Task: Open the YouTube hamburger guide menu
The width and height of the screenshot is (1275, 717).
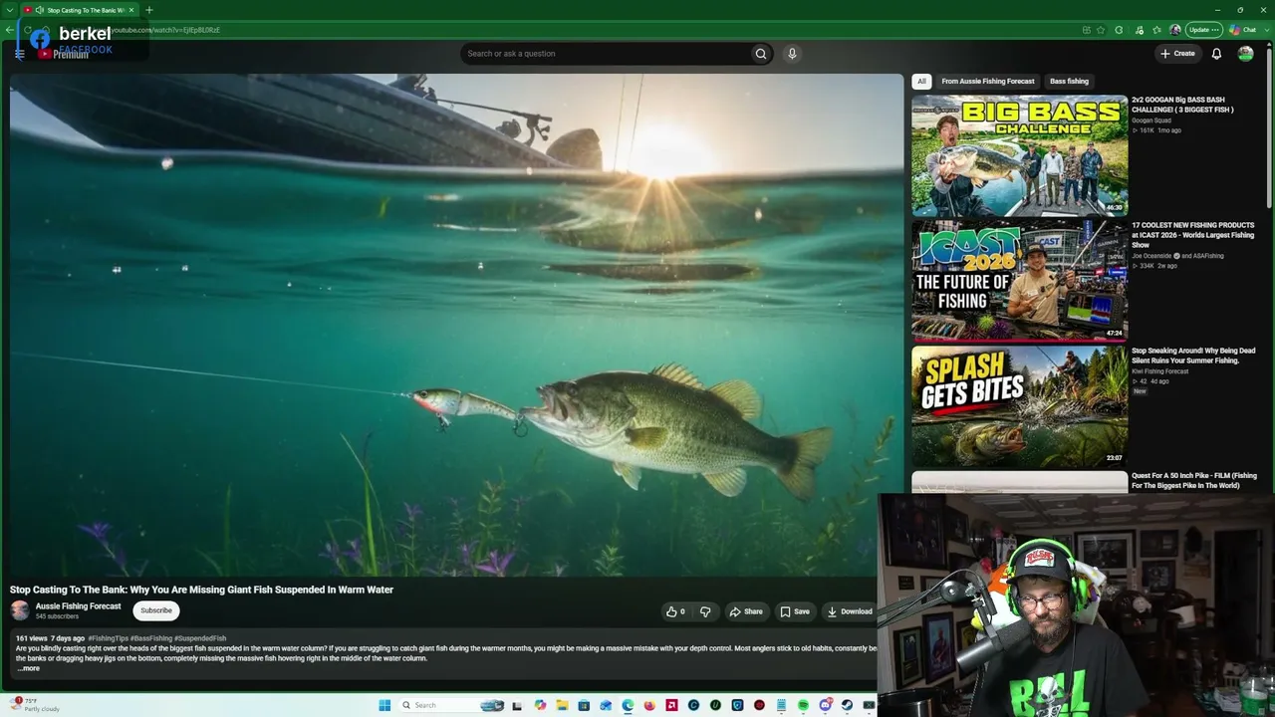Action: coord(19,54)
